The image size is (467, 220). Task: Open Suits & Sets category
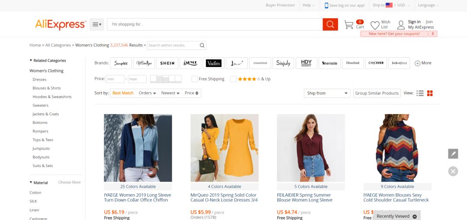(43, 166)
